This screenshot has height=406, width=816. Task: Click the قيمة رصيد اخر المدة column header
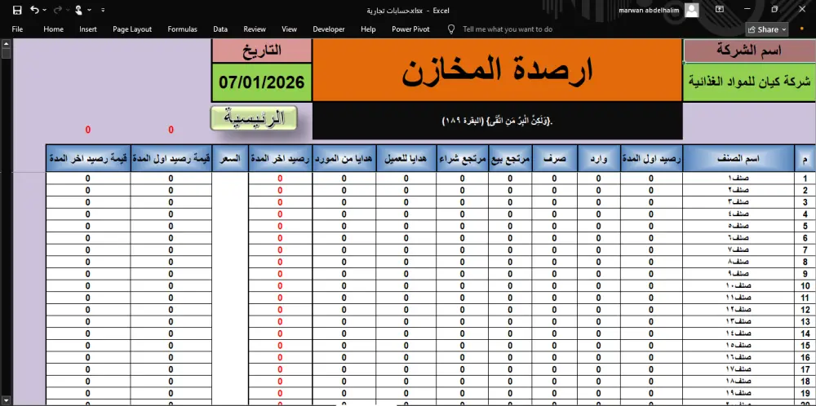(x=88, y=158)
